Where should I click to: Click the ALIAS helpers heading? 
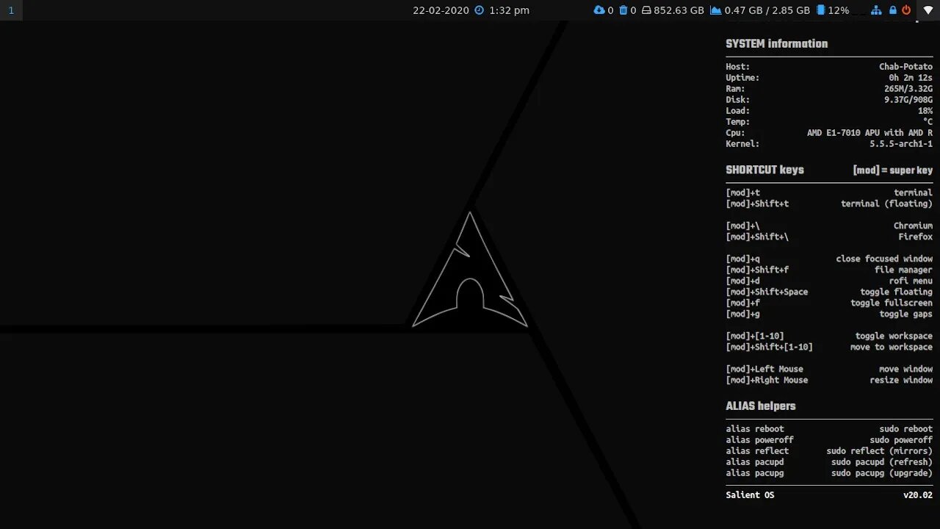761,406
